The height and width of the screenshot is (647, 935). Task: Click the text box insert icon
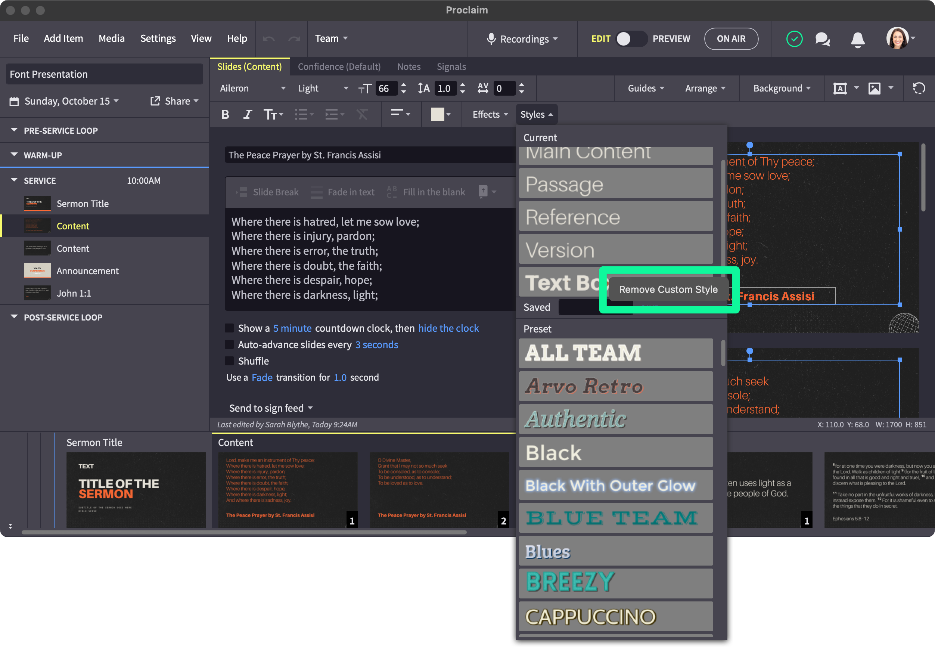840,89
